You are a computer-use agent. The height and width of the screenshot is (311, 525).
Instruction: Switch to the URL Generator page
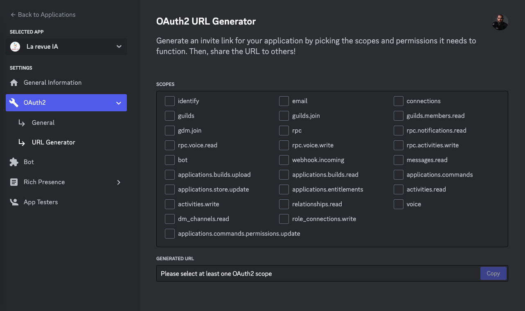[54, 142]
